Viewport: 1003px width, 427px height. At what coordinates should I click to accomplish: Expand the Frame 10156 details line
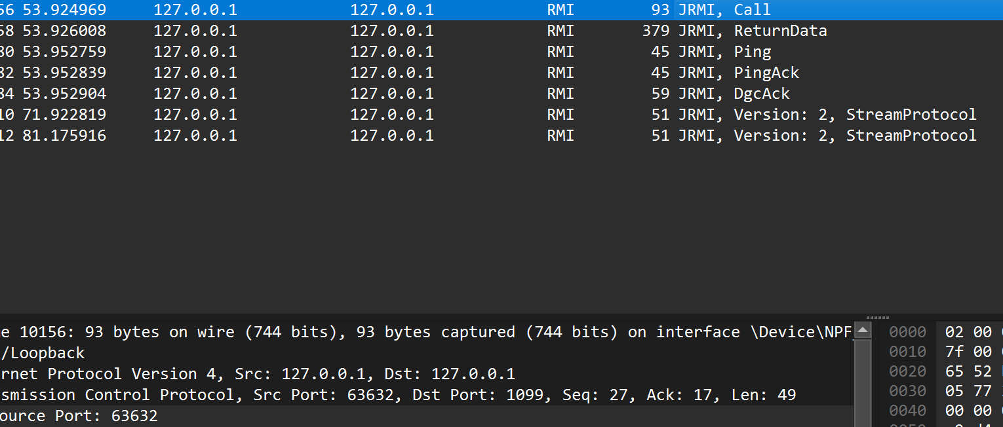(x=393, y=332)
